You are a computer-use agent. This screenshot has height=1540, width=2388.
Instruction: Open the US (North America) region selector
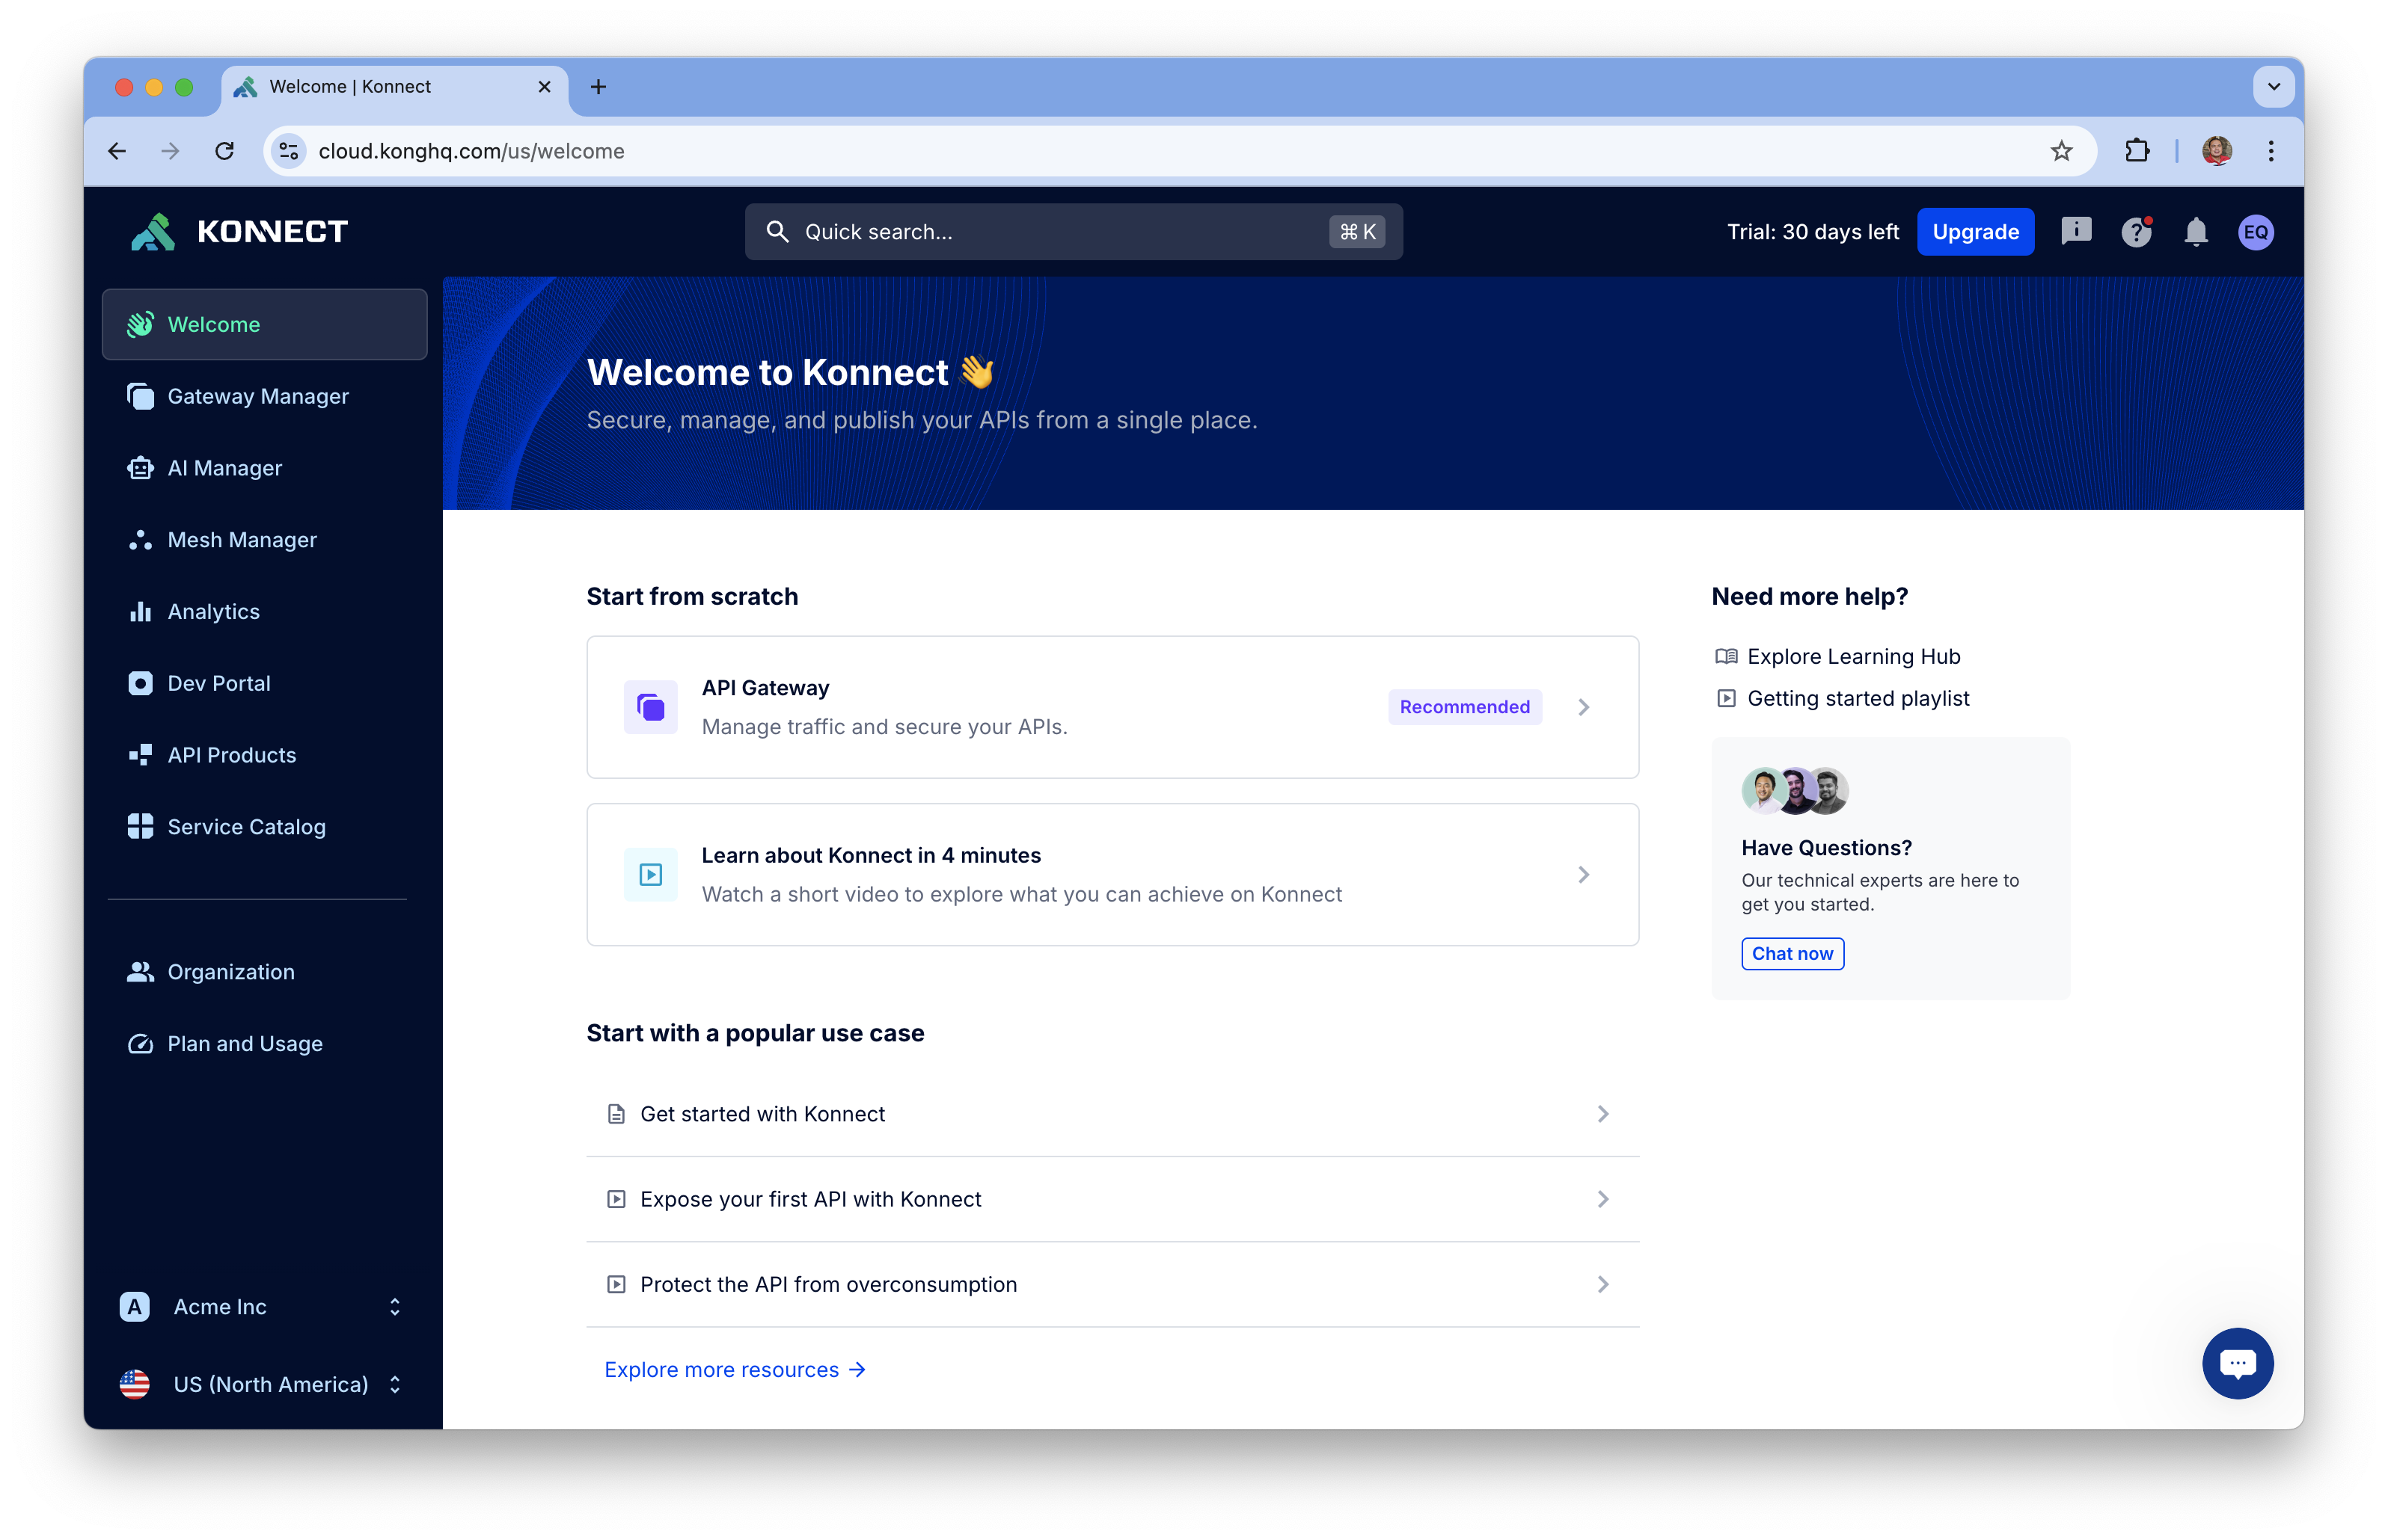[262, 1384]
